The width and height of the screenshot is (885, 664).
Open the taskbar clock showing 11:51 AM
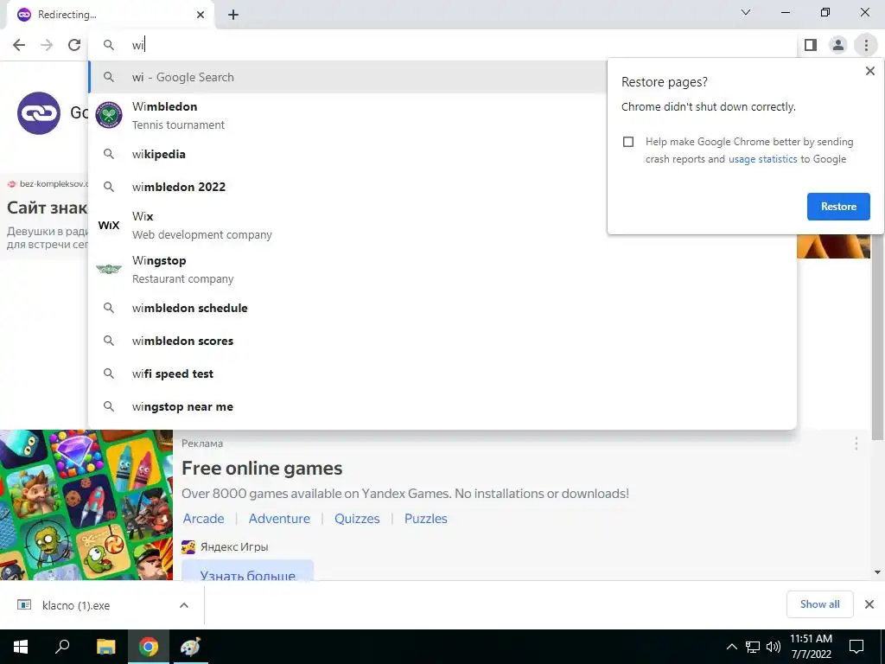[811, 647]
